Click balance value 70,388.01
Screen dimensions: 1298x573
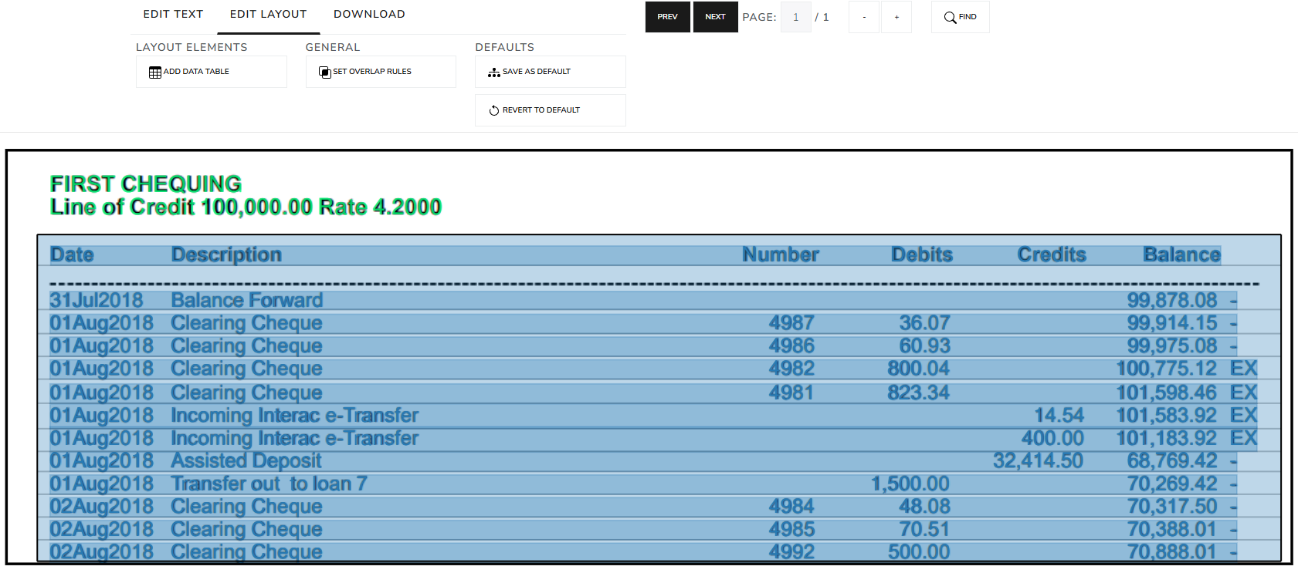1172,530
